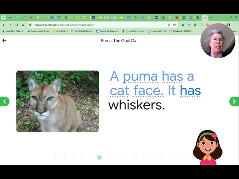The image size is (239, 179).
Task: Open the Chrome three-dot menu
Action: click(235, 25)
